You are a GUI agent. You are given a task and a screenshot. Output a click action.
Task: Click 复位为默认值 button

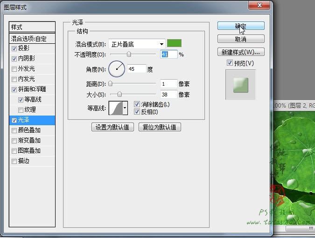coord(160,127)
